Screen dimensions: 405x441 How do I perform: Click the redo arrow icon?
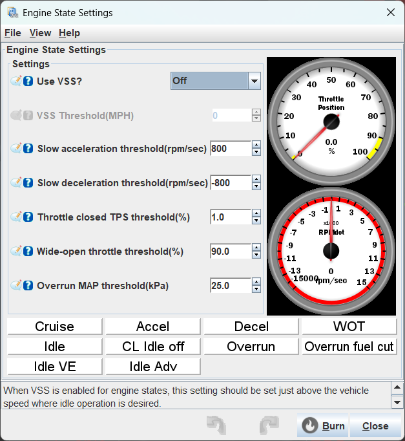[x=268, y=425]
